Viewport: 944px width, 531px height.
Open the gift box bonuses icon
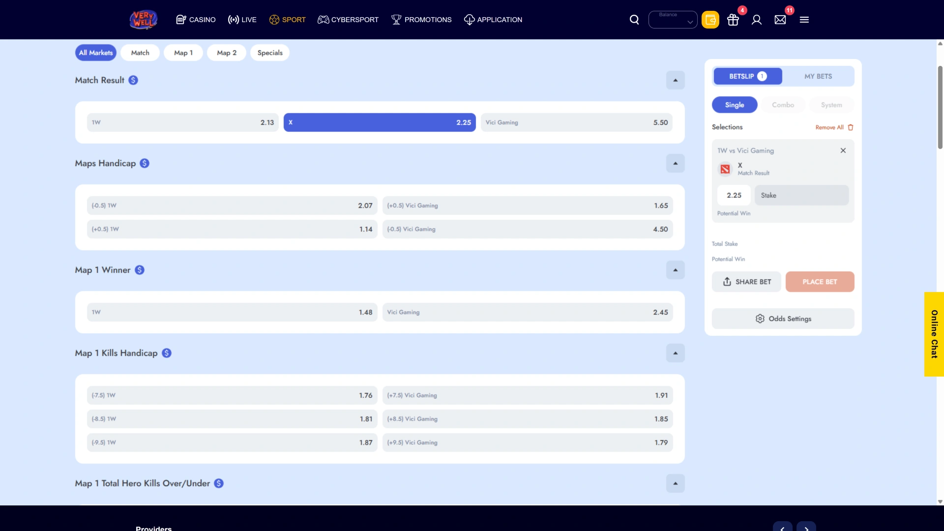pos(733,20)
